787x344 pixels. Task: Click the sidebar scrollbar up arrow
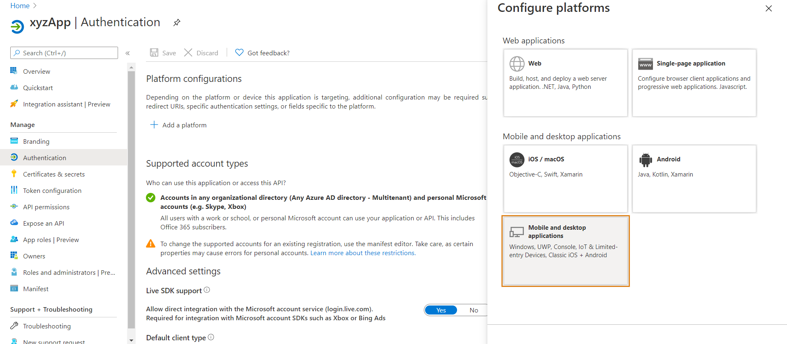pos(131,67)
